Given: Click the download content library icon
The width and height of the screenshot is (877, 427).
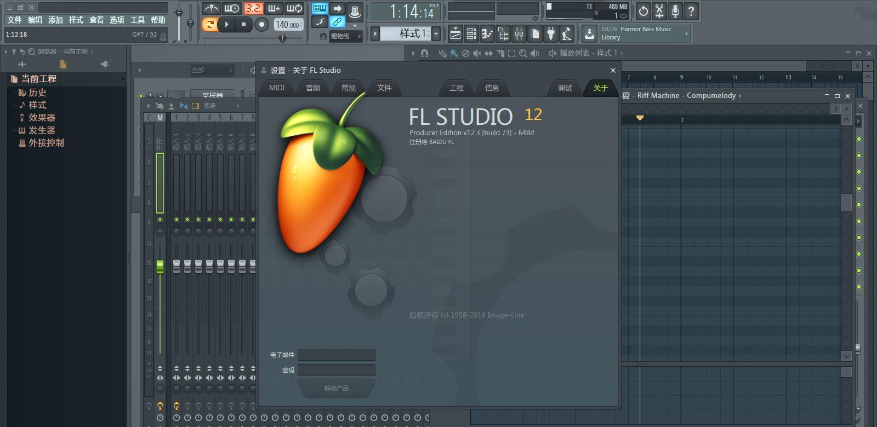Looking at the screenshot, I should [589, 34].
